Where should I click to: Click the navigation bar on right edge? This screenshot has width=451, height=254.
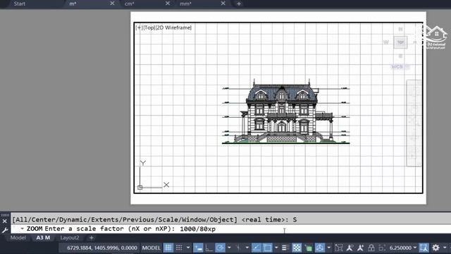click(414, 123)
